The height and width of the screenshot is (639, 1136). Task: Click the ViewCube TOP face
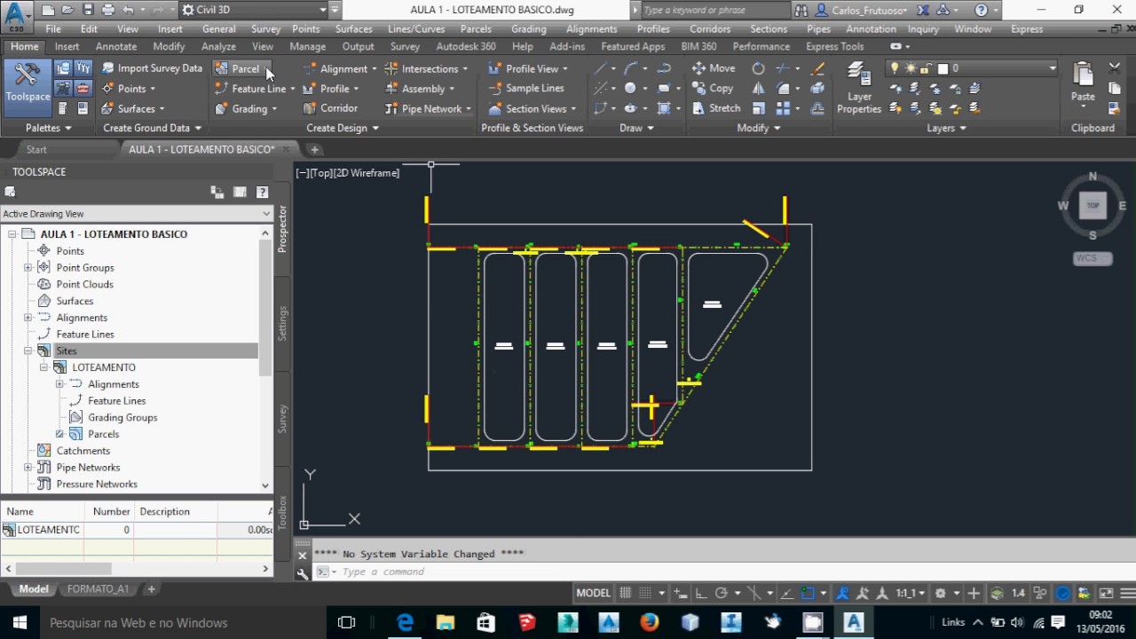click(1093, 205)
